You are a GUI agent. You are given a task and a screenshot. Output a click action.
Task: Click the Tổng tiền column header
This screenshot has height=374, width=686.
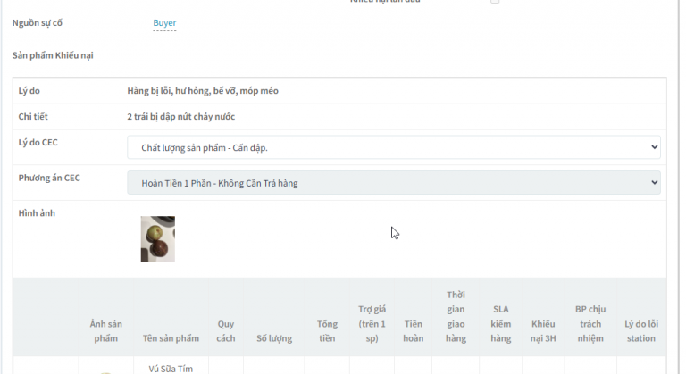(x=327, y=331)
